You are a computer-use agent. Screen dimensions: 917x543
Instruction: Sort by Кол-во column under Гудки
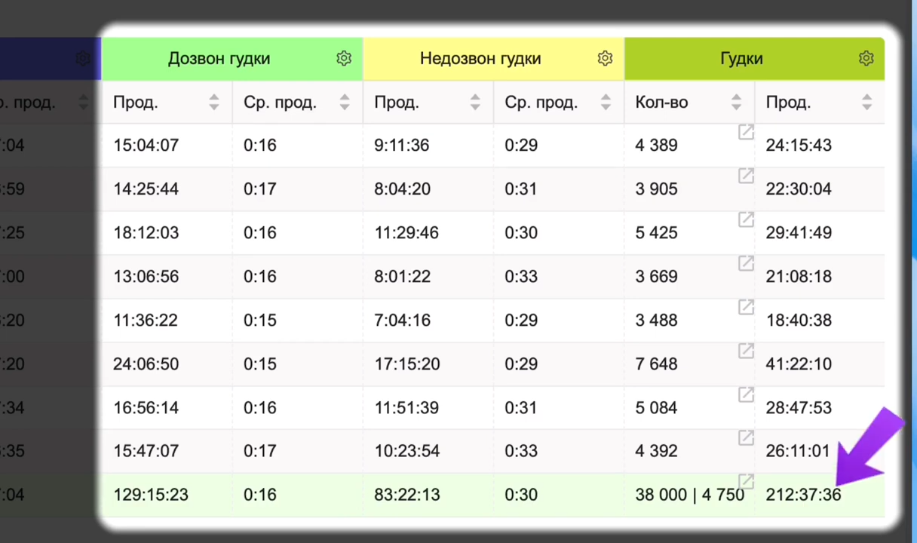pos(736,103)
